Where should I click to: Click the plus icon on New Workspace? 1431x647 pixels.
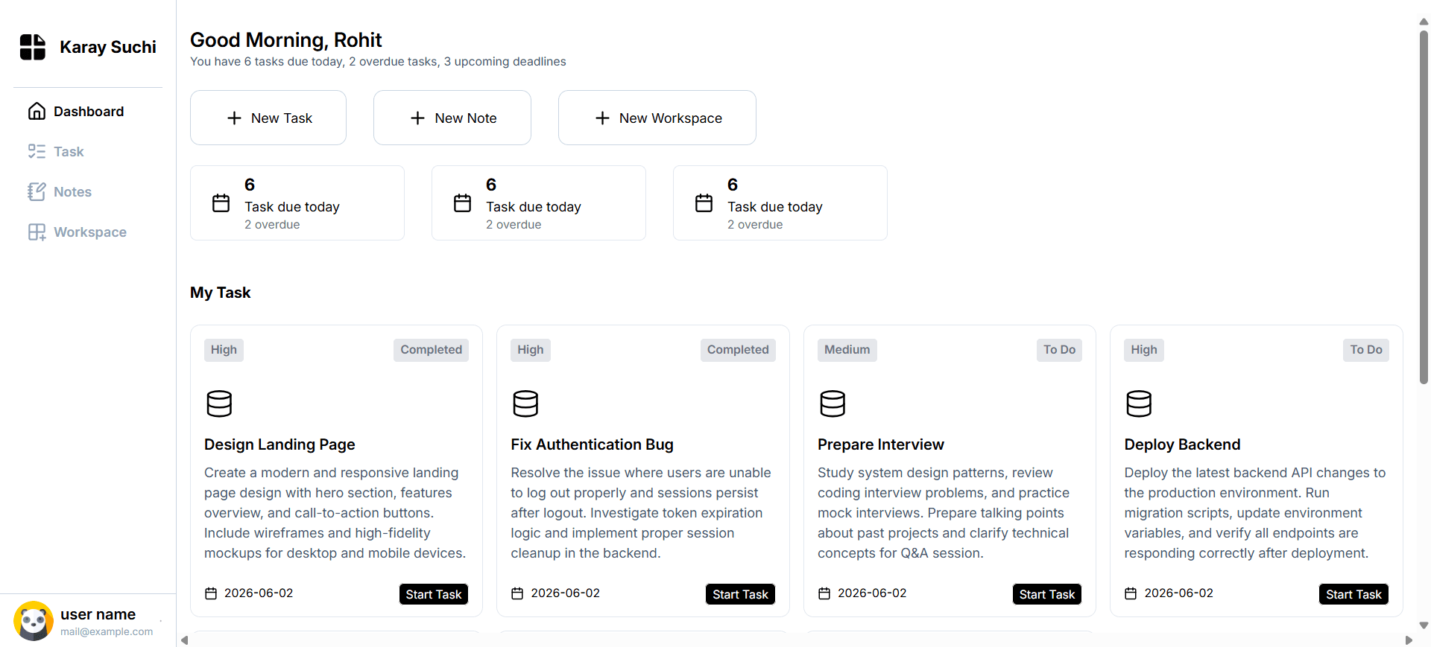(602, 118)
